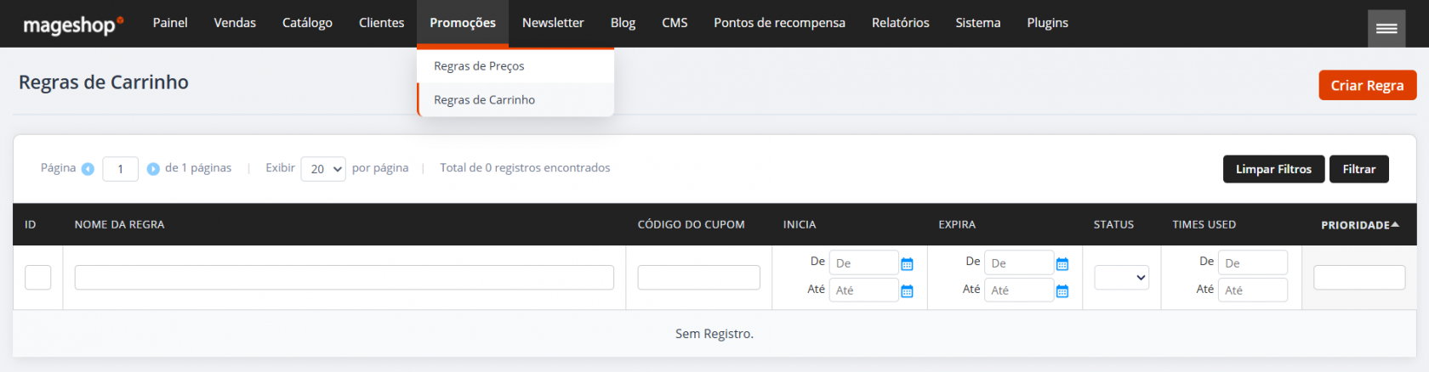Select Regras de Preços submenu item
This screenshot has width=1429, height=372.
point(479,66)
